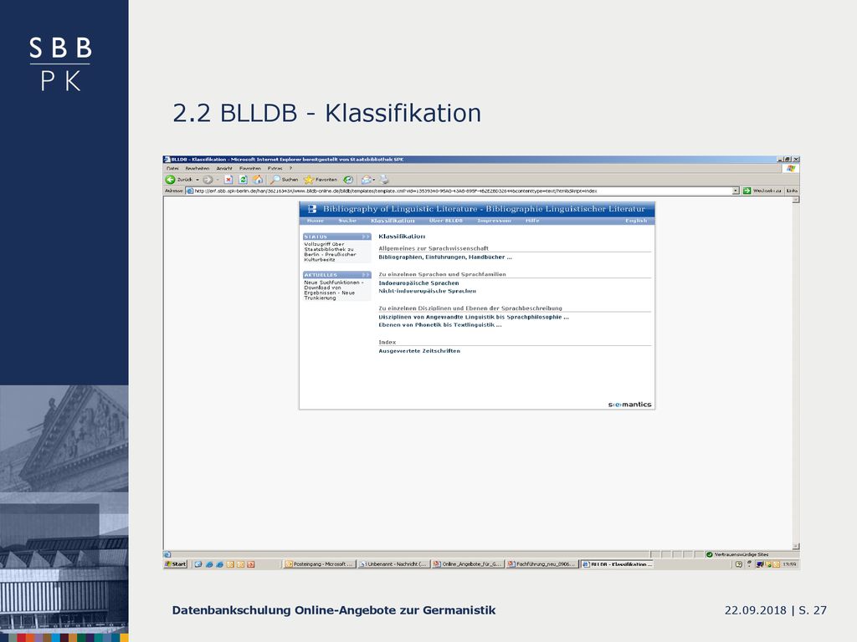
Task: Open the Ansicht menu
Action: [224, 169]
